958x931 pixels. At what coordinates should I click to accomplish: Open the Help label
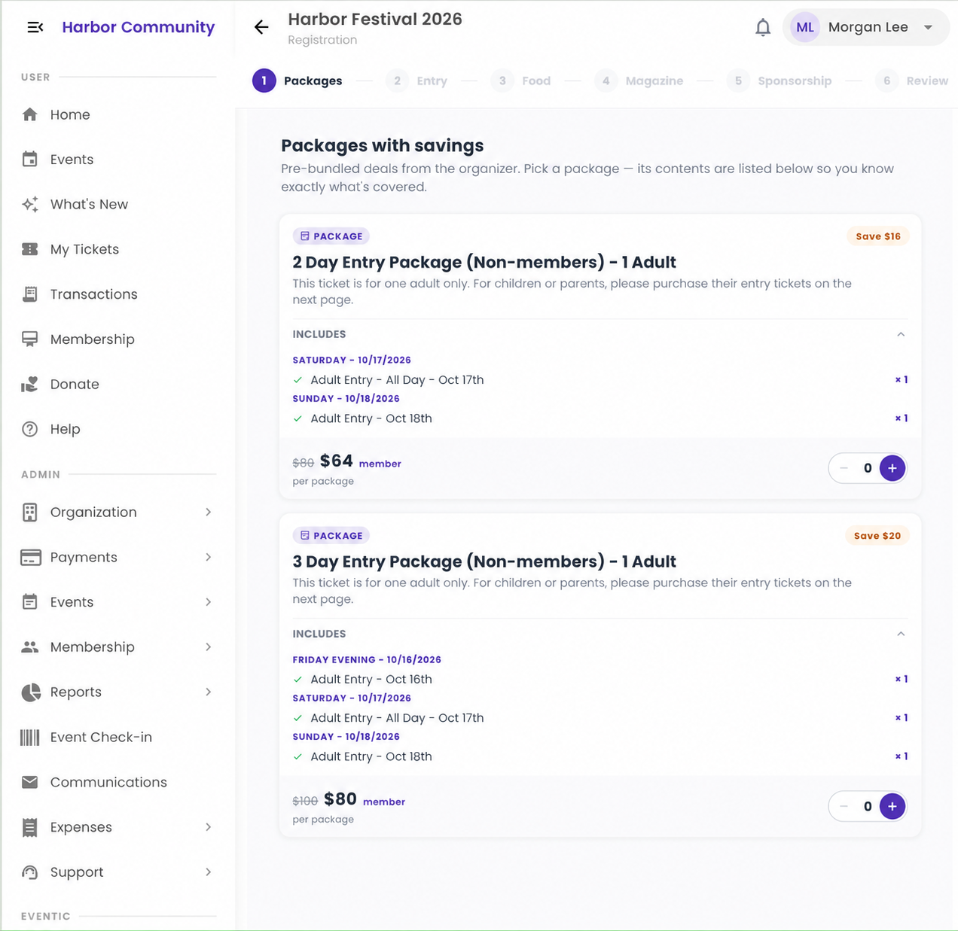click(65, 429)
